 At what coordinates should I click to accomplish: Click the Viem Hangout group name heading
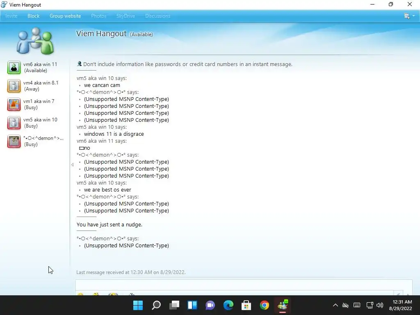pyautogui.click(x=101, y=34)
